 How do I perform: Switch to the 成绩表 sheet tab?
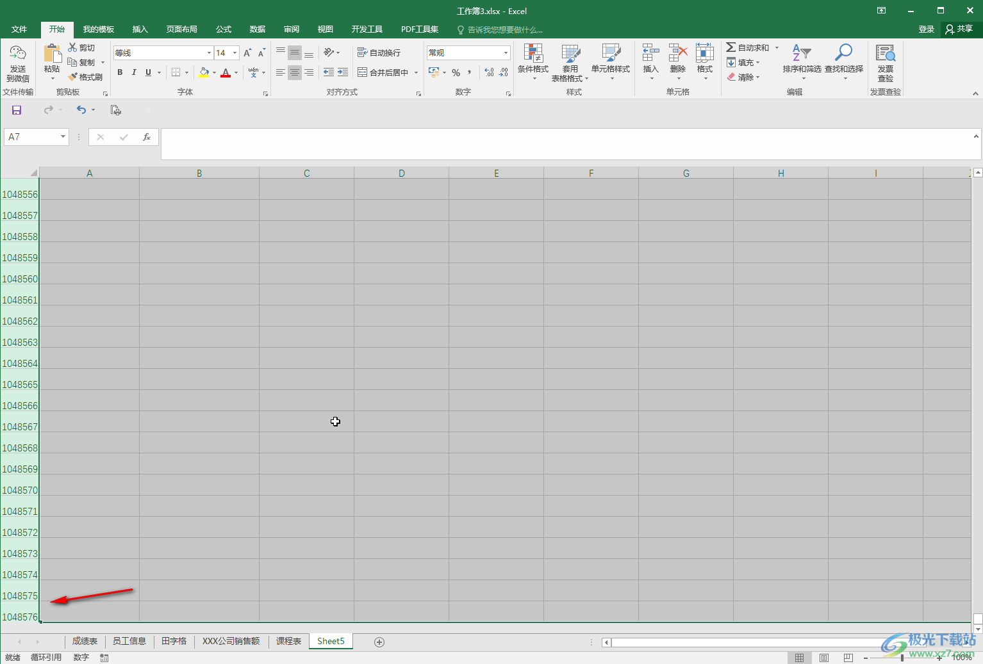point(85,642)
